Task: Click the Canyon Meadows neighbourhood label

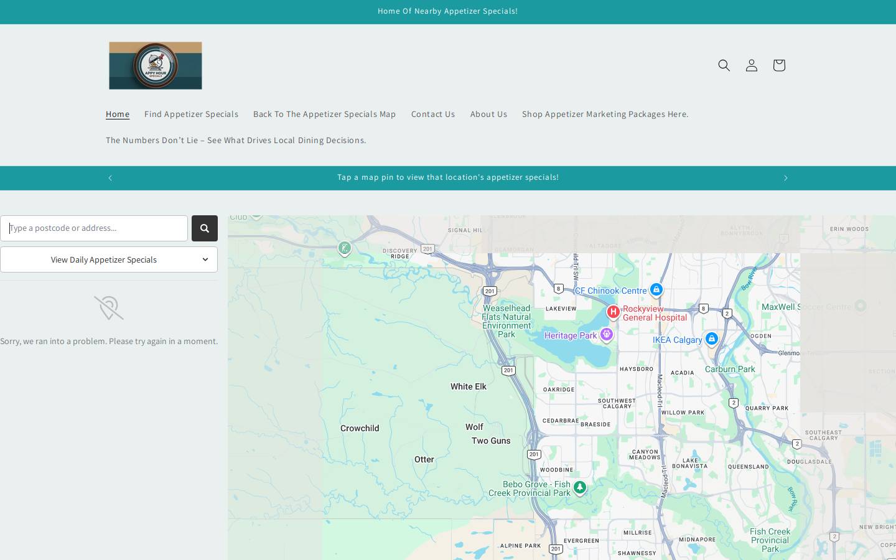Action: coord(645,454)
